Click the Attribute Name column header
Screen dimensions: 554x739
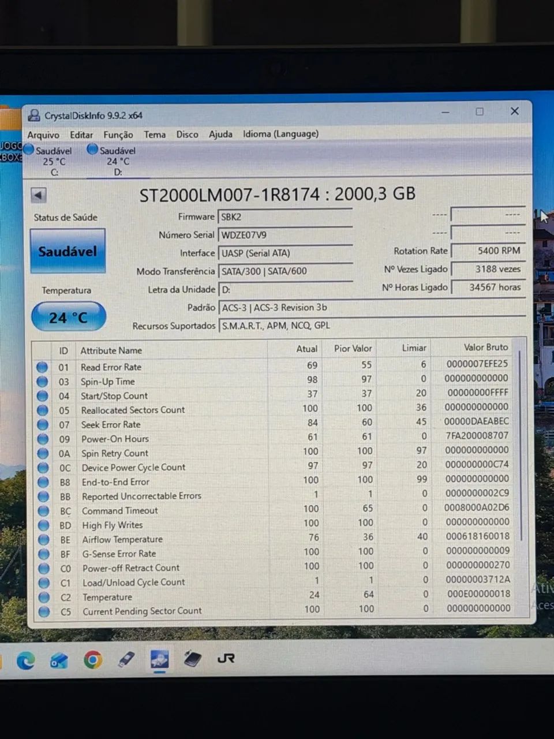click(x=111, y=350)
